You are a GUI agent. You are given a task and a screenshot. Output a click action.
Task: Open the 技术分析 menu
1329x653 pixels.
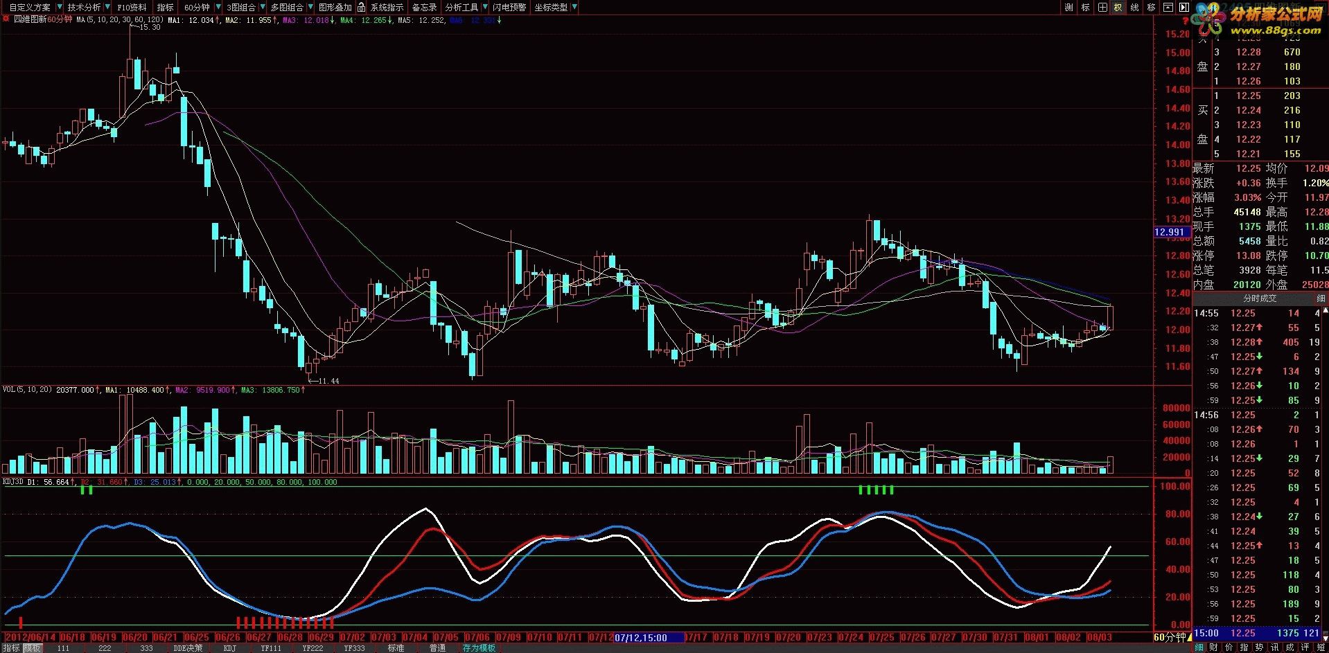[84, 7]
